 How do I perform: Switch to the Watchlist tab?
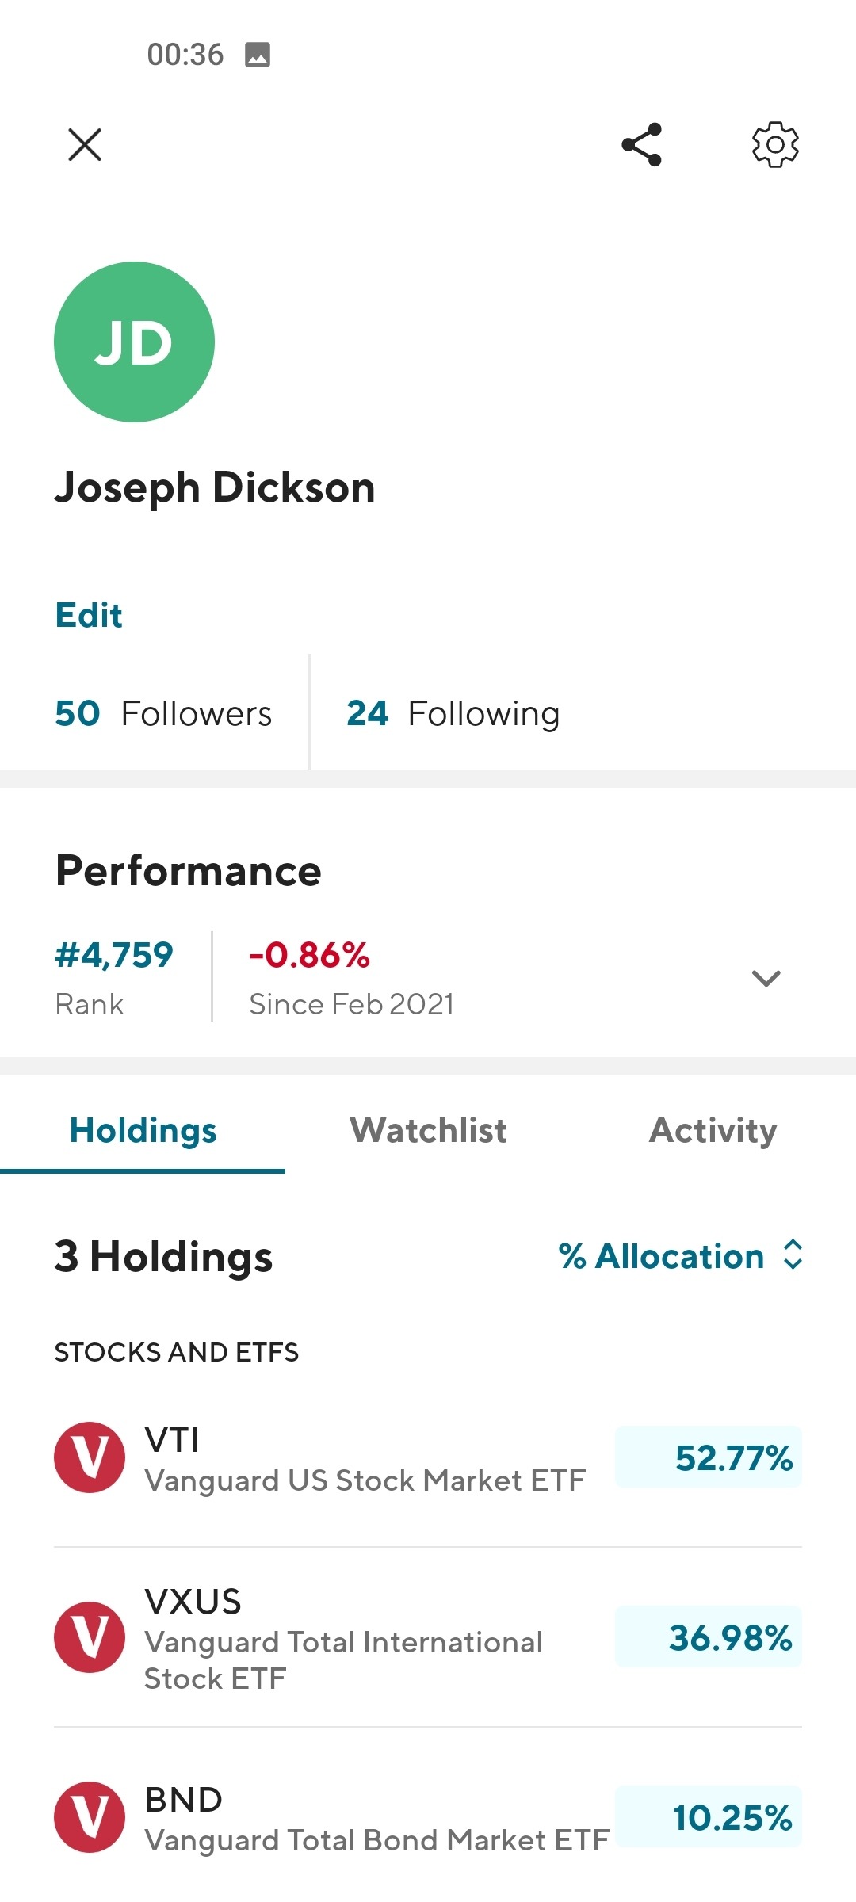pyautogui.click(x=428, y=1130)
